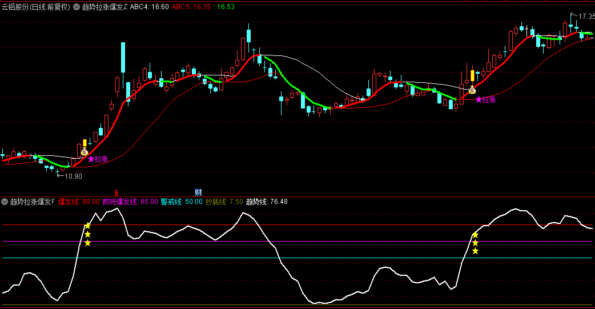Click the middle yellow star in right group

pos(475,243)
